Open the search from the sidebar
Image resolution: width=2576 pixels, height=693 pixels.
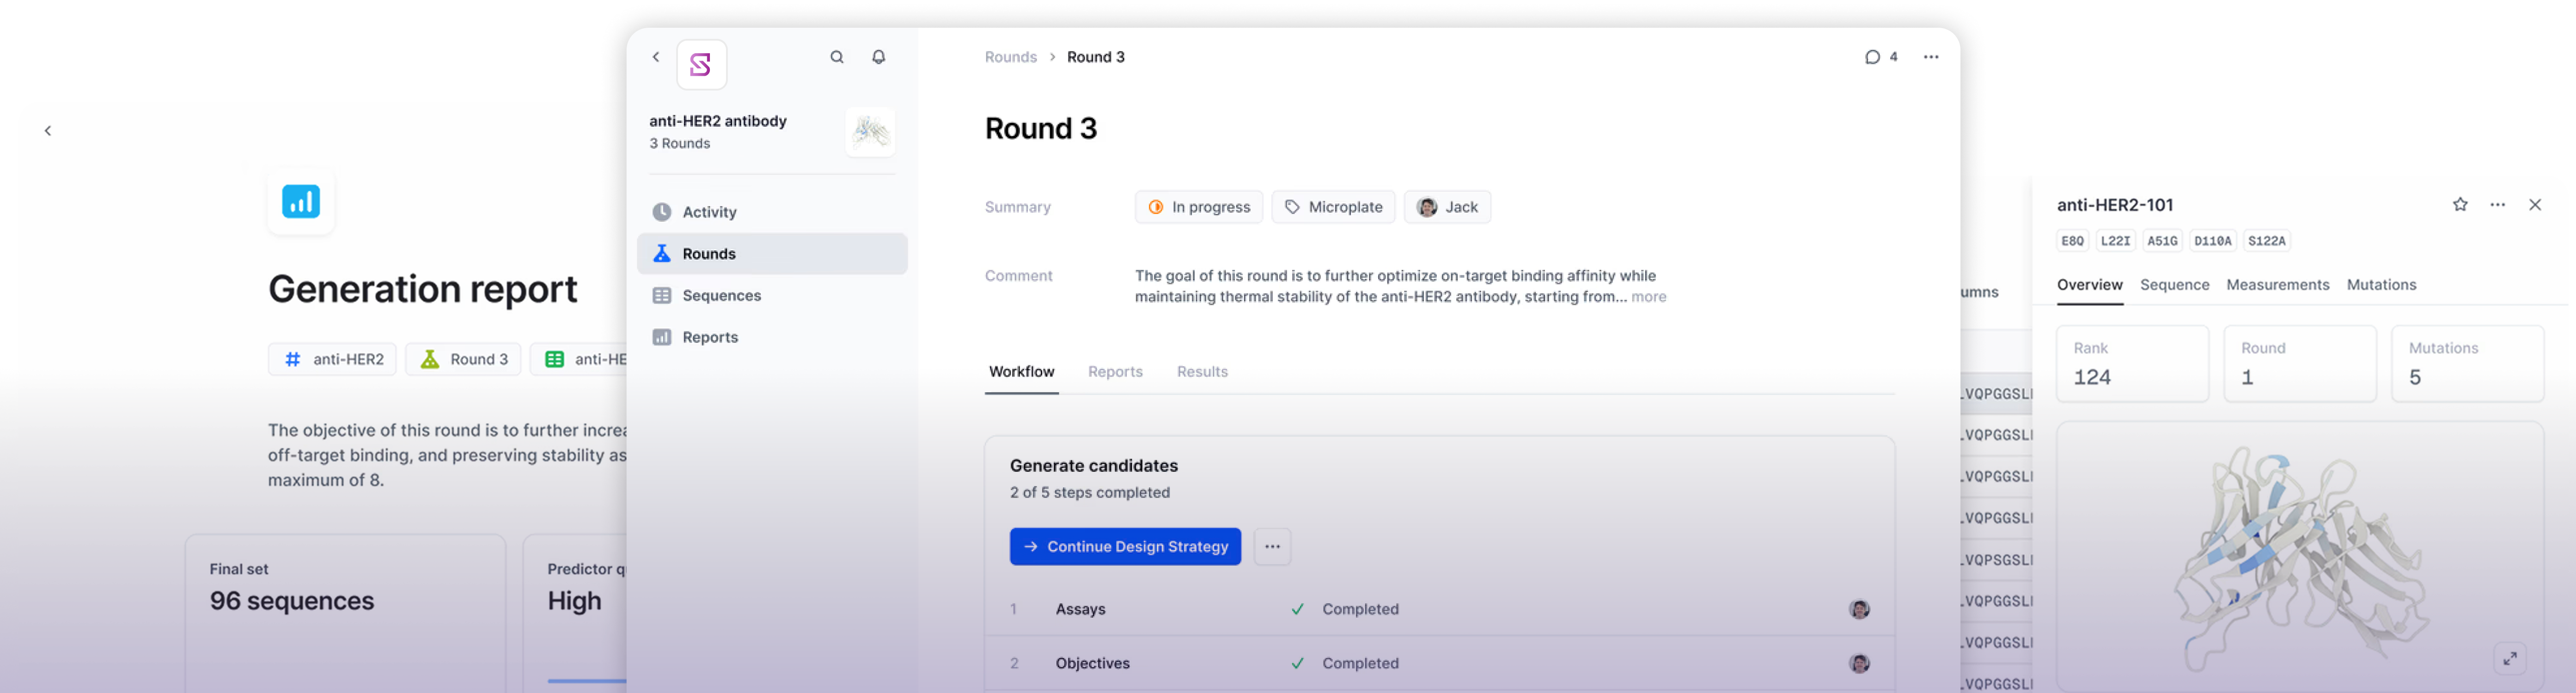click(x=837, y=57)
